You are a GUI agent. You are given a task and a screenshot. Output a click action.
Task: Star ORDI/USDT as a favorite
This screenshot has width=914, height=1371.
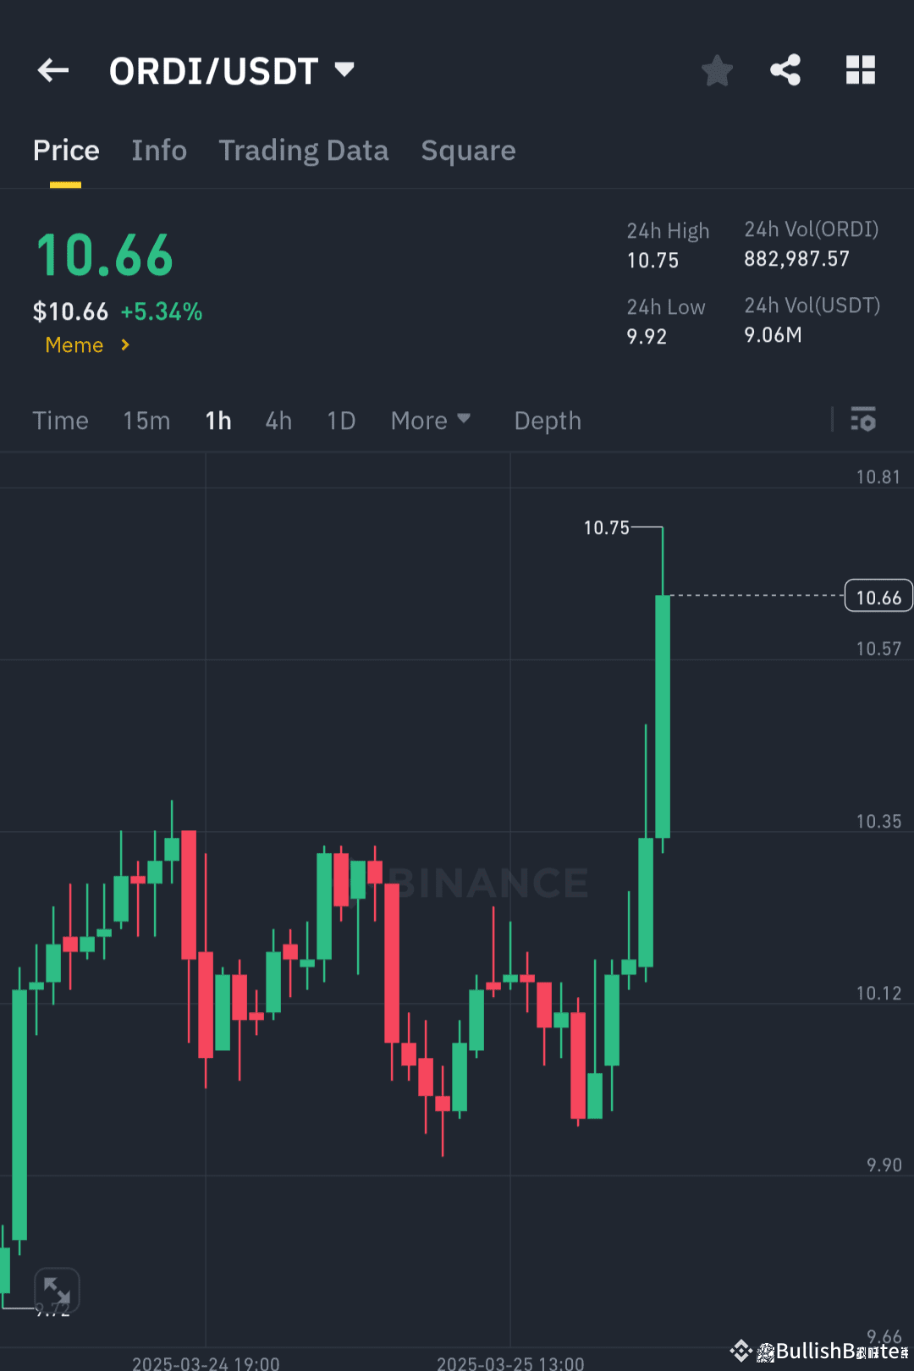(x=717, y=70)
